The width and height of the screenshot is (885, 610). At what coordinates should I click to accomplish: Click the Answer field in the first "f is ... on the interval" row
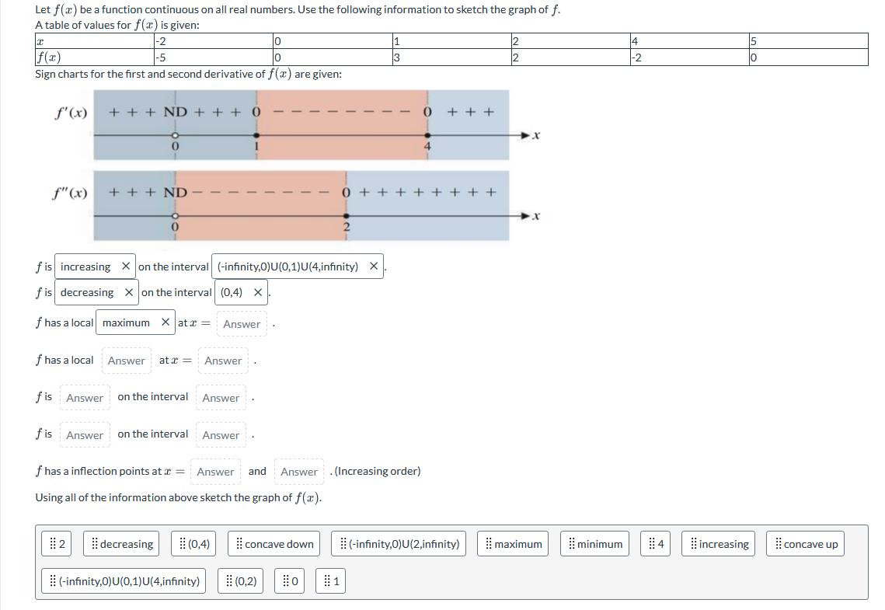(85, 397)
